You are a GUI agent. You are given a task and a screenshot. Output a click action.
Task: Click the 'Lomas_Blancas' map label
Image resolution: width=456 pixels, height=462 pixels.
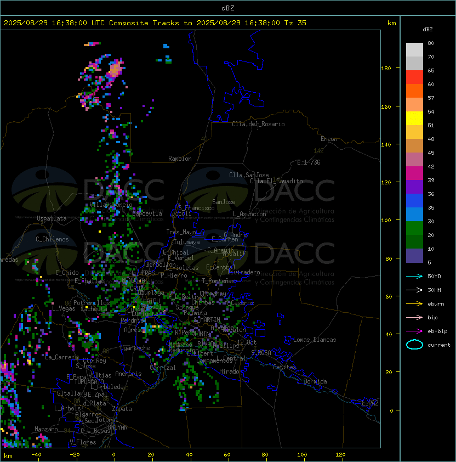click(315, 340)
